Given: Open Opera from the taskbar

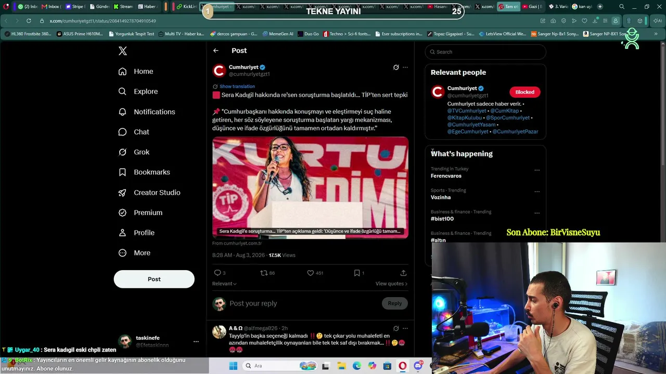Looking at the screenshot, I should coord(402,366).
